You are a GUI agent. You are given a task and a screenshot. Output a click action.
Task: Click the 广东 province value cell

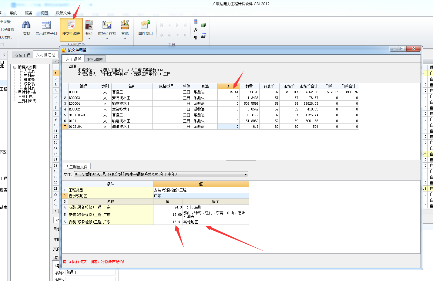tap(201, 196)
